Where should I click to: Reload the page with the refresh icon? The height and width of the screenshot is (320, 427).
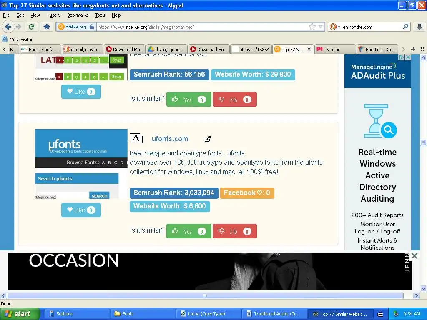32,27
